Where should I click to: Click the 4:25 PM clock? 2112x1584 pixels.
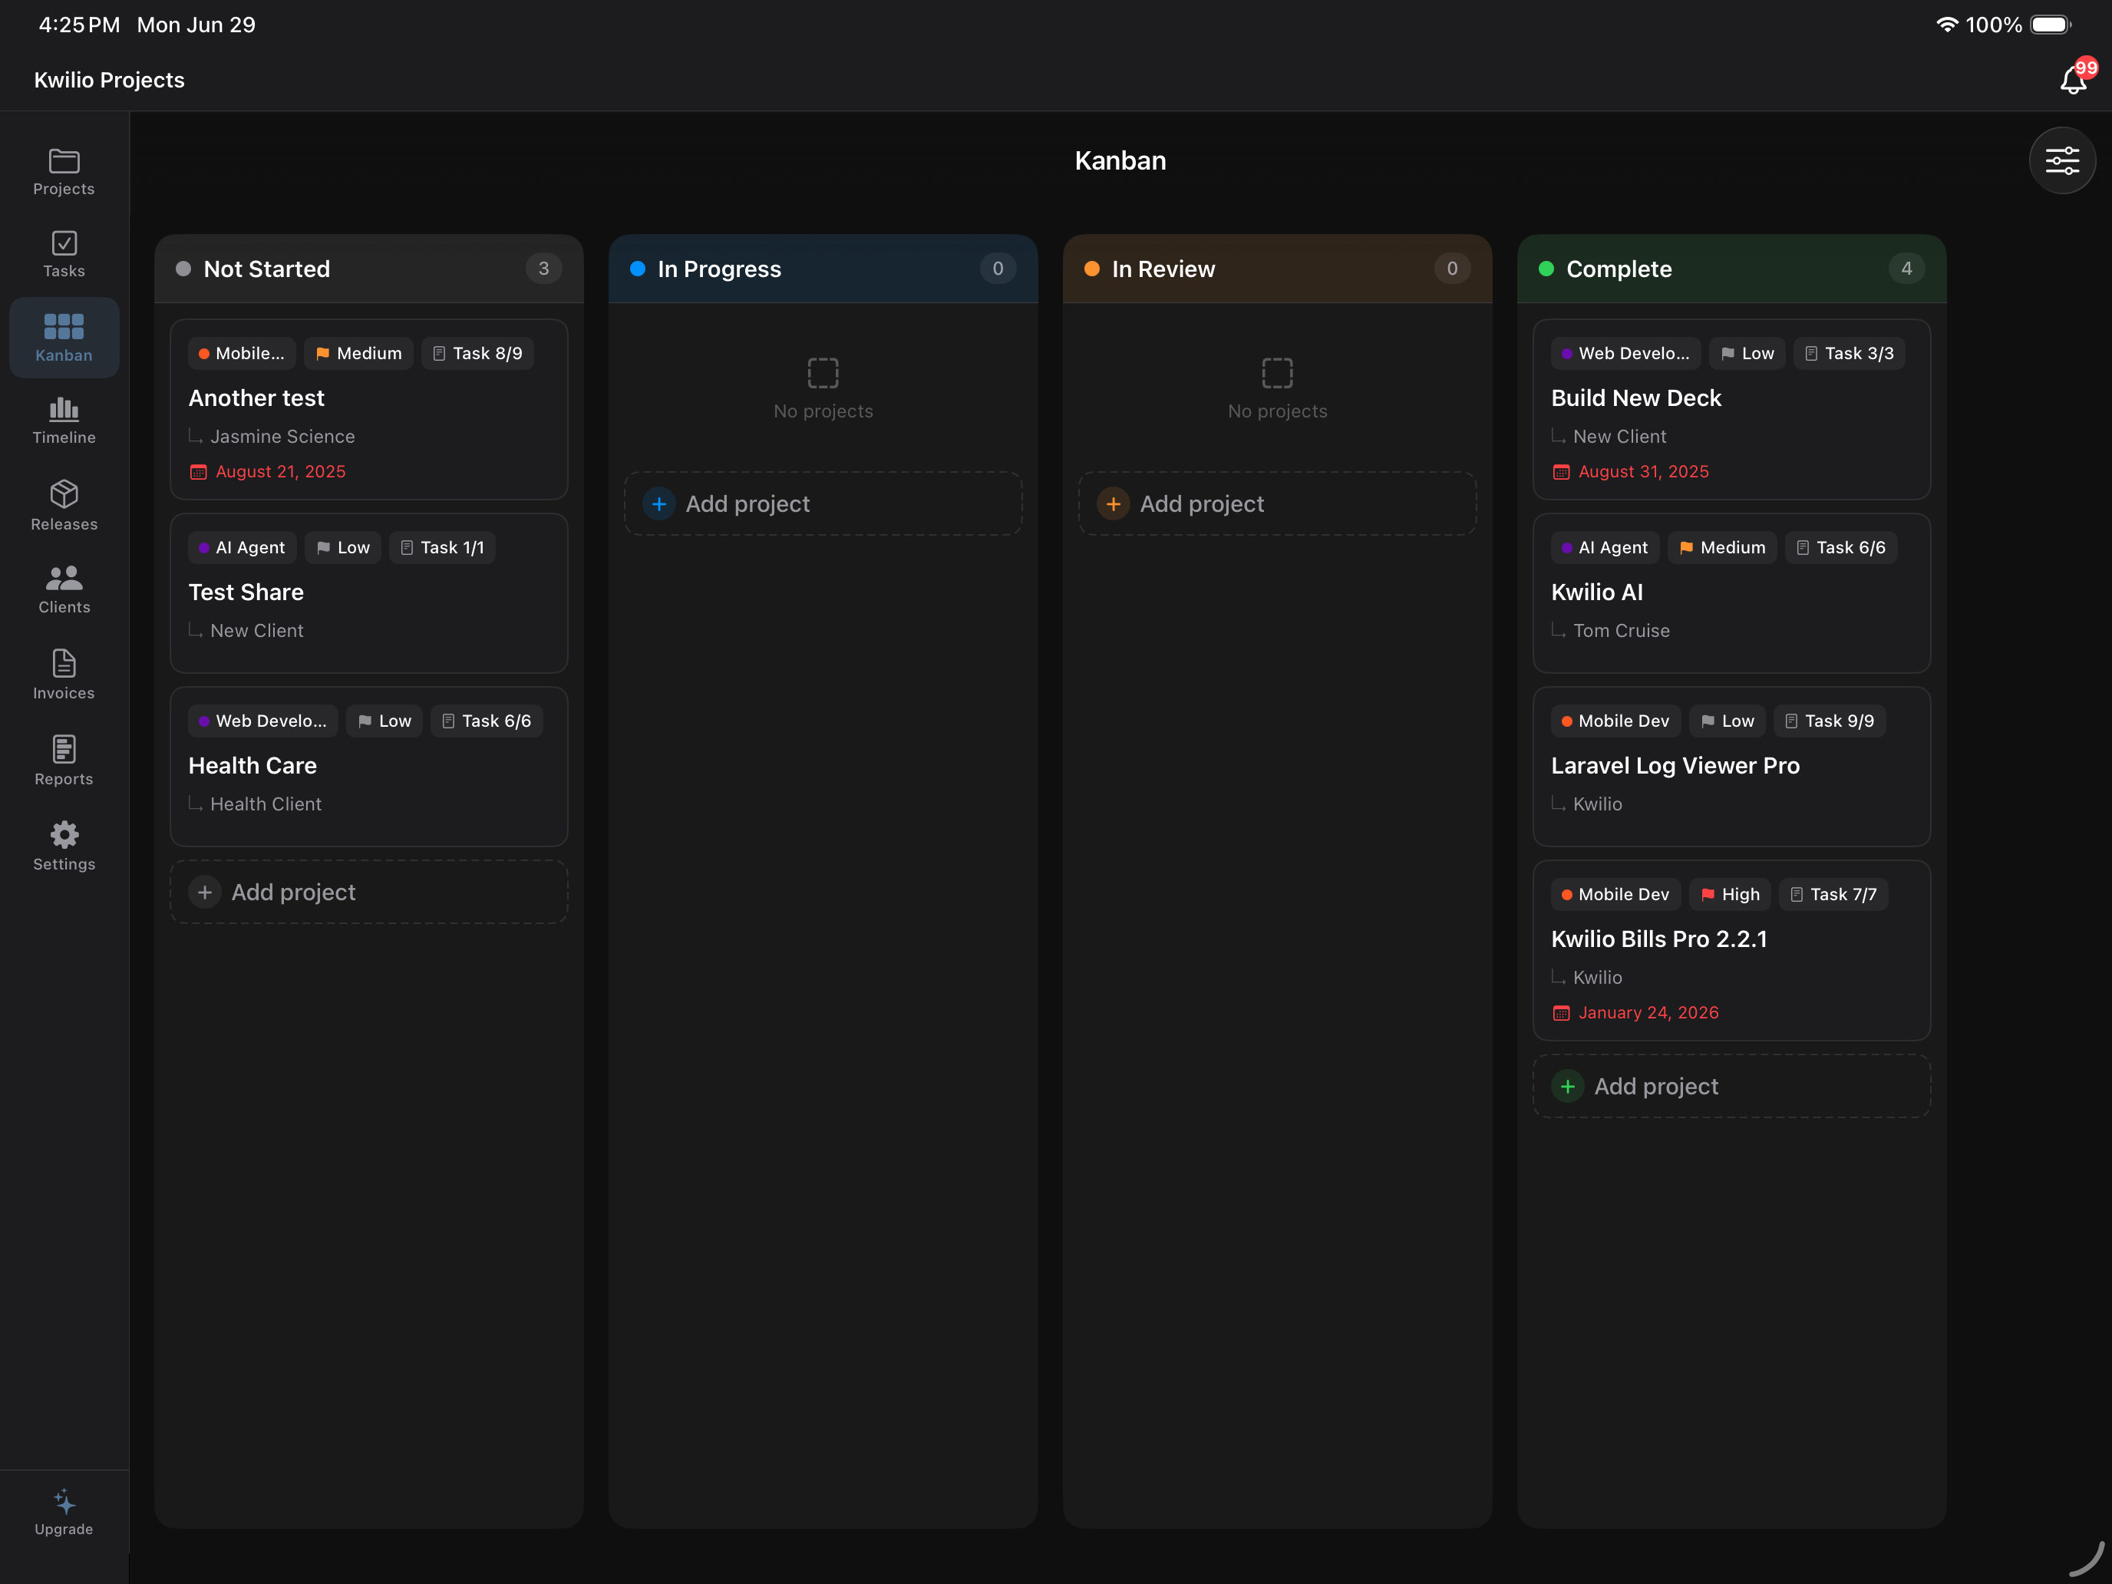pos(79,25)
